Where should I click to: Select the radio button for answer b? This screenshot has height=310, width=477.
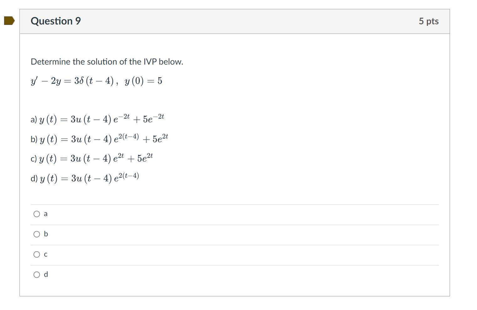point(37,234)
